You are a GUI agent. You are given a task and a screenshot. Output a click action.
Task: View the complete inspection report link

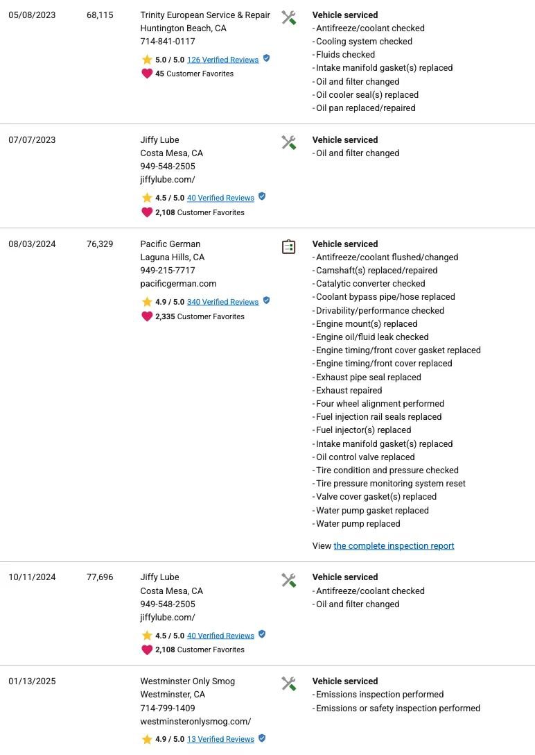(x=394, y=546)
